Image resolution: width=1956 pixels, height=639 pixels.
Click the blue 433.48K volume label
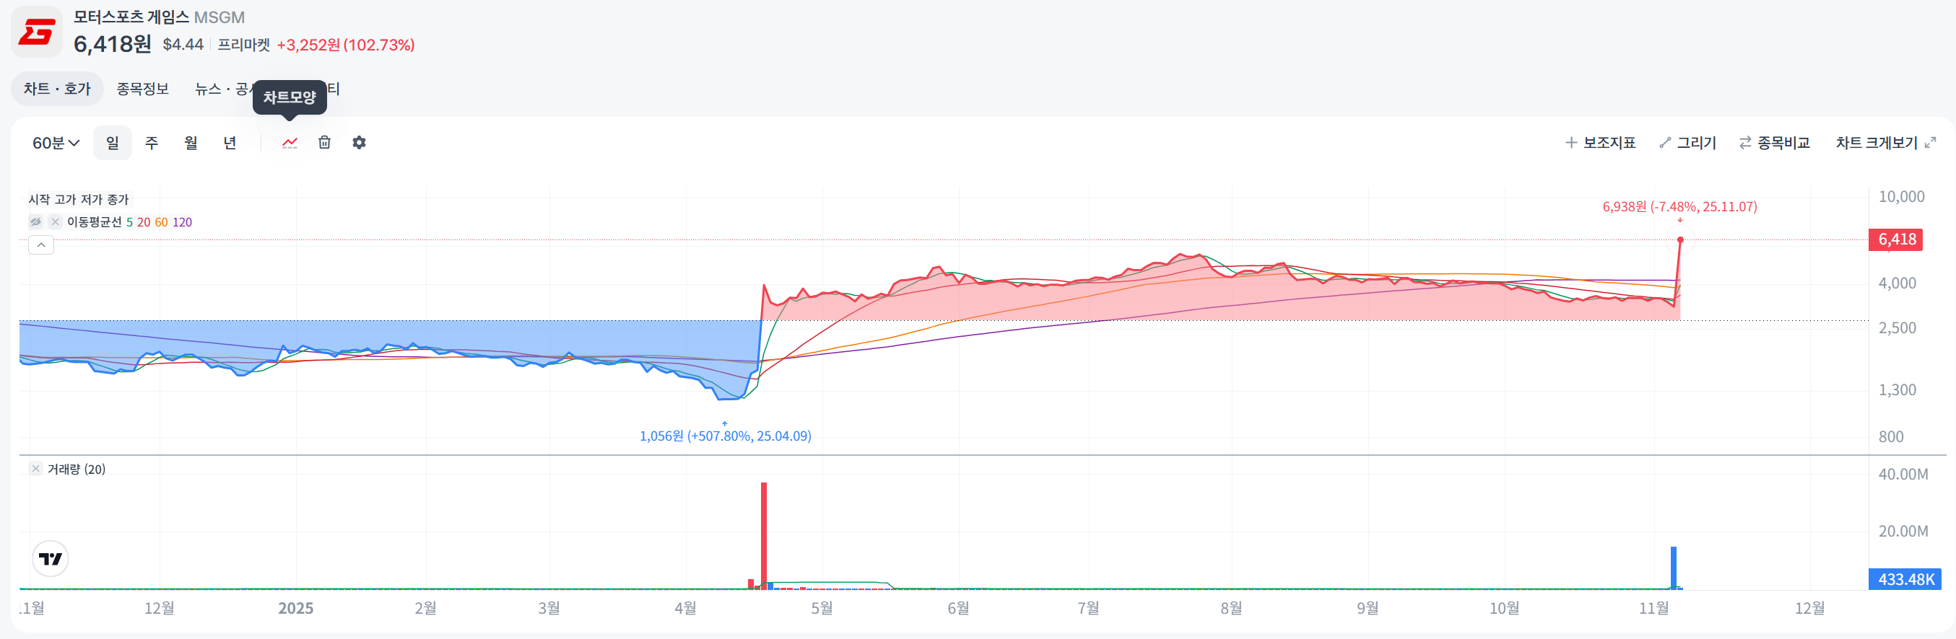[x=1905, y=579]
